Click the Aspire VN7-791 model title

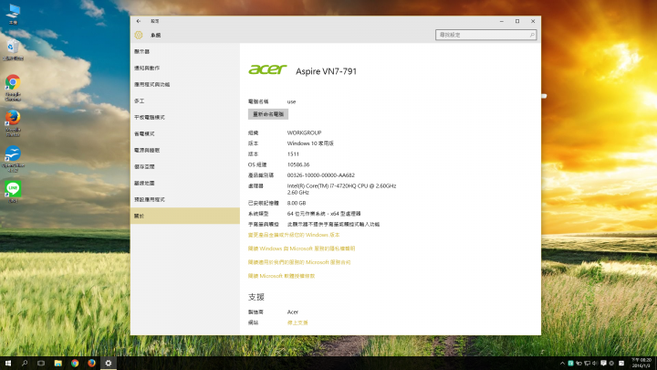pos(326,71)
